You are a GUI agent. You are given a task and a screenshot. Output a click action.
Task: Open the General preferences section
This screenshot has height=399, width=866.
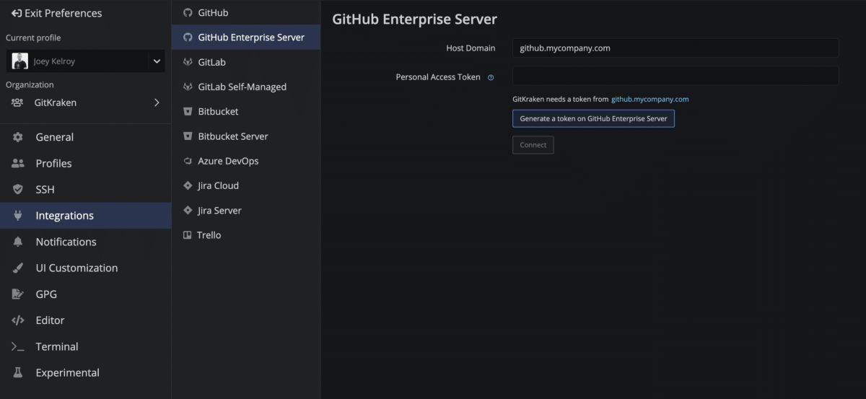pyautogui.click(x=55, y=137)
